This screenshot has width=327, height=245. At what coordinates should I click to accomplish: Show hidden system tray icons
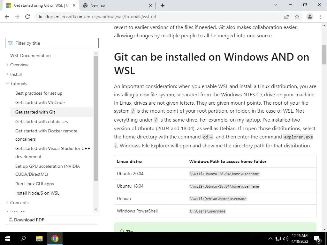[x=270, y=239]
